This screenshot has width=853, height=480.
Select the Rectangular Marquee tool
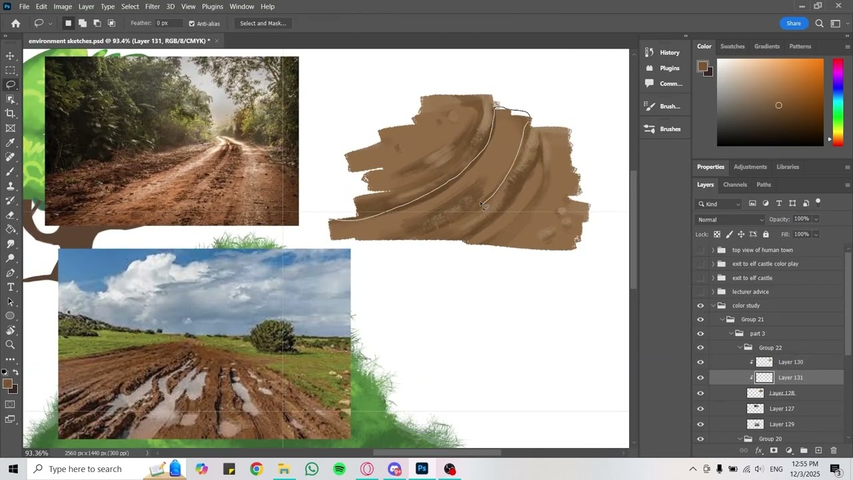(10, 70)
